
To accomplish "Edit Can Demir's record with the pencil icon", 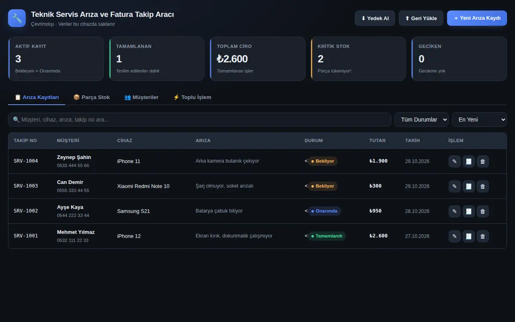I will [x=454, y=186].
